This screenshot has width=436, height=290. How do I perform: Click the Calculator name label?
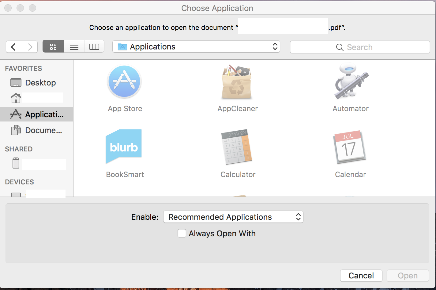pyautogui.click(x=238, y=175)
